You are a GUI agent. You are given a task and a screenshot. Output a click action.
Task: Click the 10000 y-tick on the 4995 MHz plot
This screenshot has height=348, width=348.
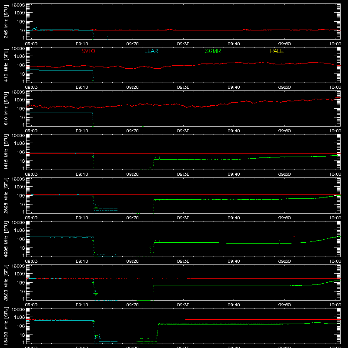[18, 223]
